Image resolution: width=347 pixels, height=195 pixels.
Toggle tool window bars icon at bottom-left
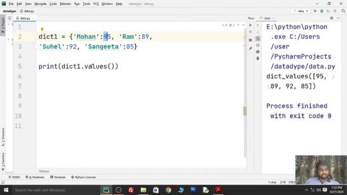[x=3, y=183]
